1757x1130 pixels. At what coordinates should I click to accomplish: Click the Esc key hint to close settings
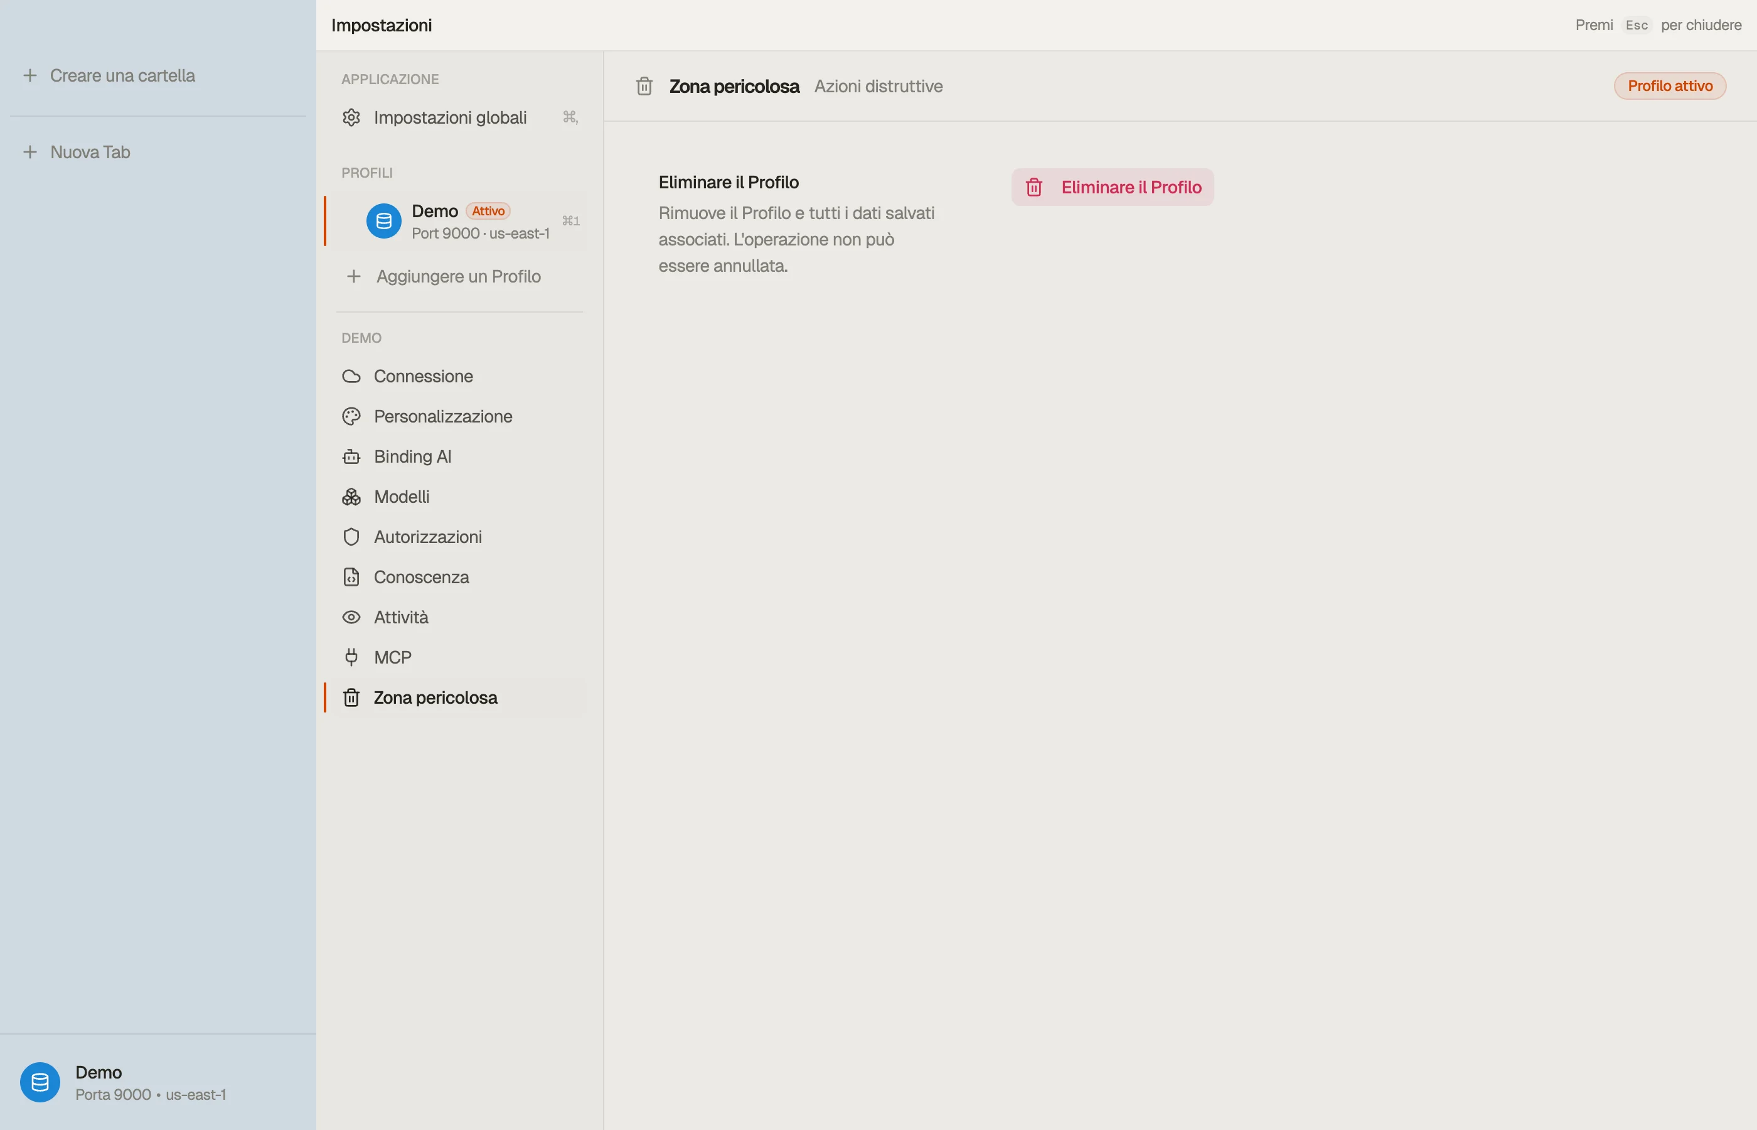1636,25
